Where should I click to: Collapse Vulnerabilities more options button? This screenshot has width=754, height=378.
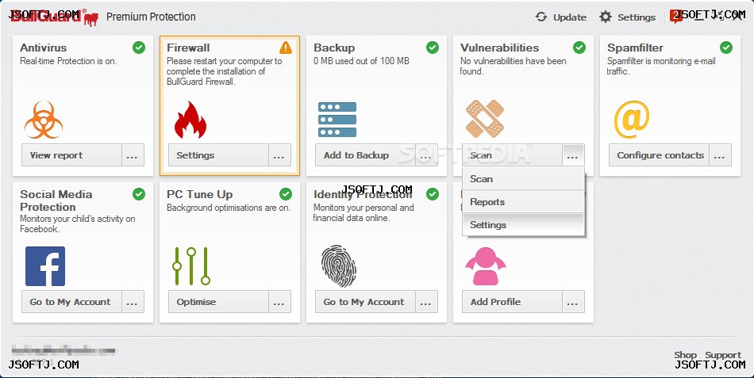[x=573, y=155]
